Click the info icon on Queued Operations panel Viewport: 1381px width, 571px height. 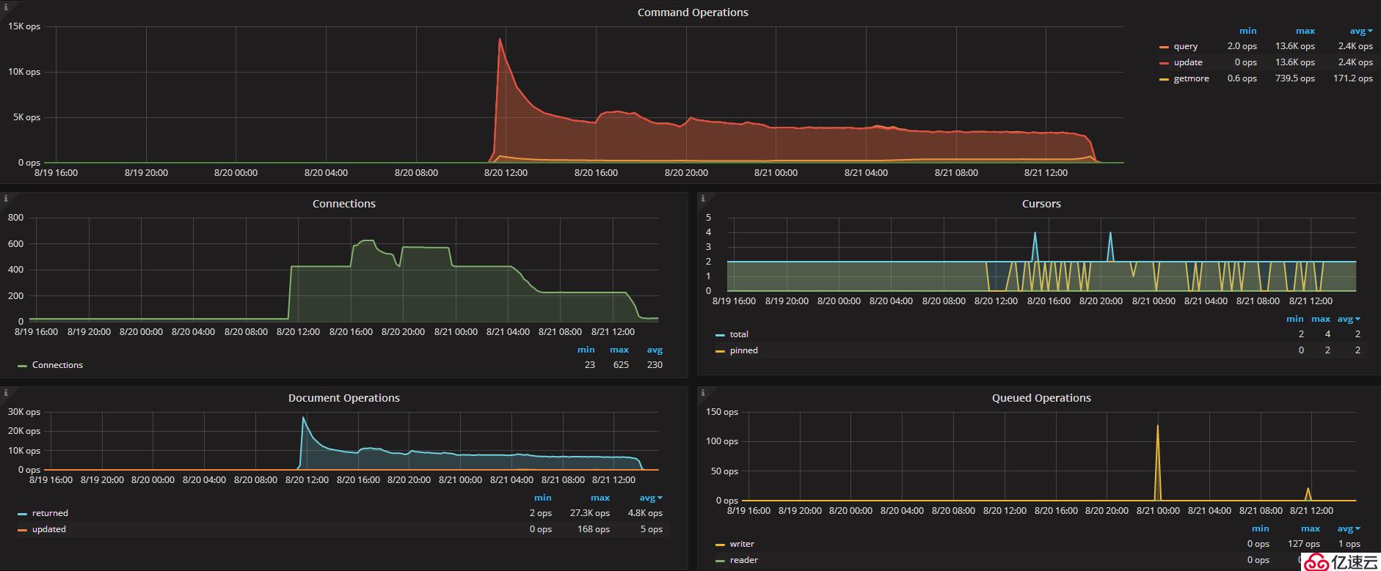(702, 392)
